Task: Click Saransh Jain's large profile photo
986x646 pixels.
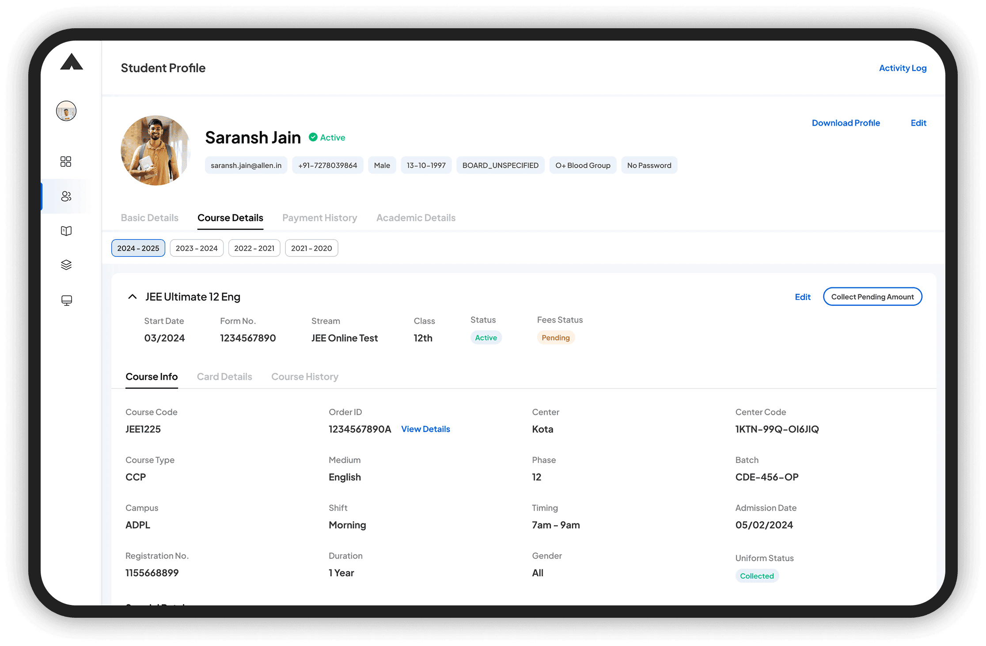Action: tap(155, 150)
